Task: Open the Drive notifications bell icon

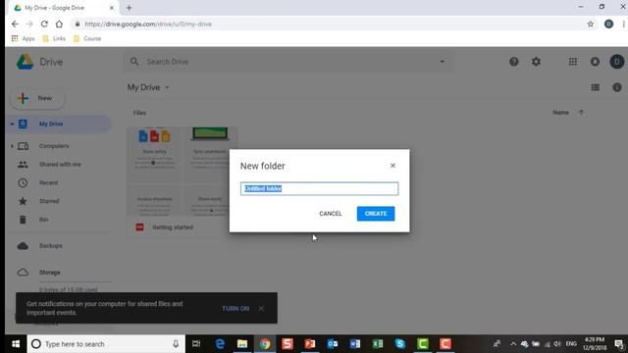Action: (595, 62)
